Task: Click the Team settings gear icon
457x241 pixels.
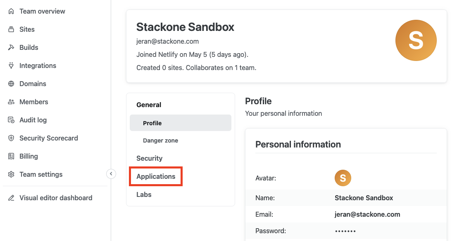Action: point(11,175)
